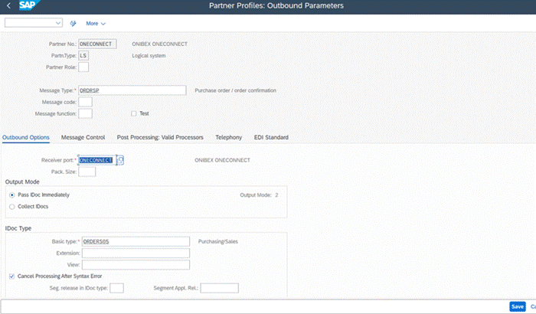Click the Partner Role field
The height and width of the screenshot is (314, 536).
click(x=84, y=67)
